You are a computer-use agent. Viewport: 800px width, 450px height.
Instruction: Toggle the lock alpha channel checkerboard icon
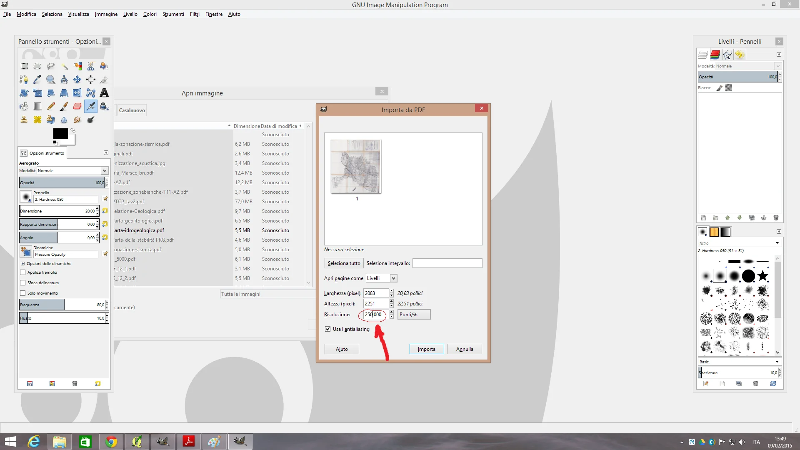(x=729, y=87)
